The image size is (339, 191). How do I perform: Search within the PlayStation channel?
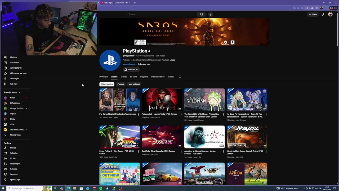pyautogui.click(x=180, y=77)
